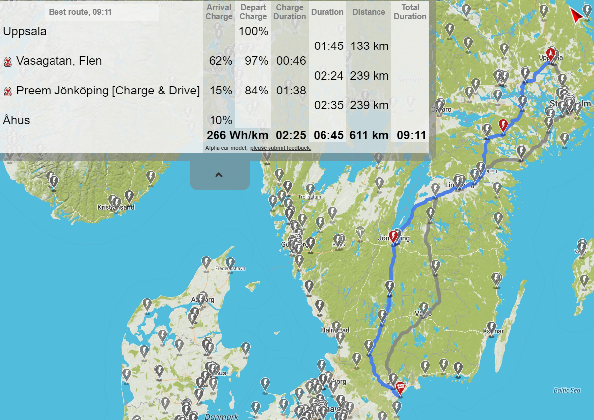Click the 09:11 total trip duration value
This screenshot has height=420, width=594.
point(411,135)
